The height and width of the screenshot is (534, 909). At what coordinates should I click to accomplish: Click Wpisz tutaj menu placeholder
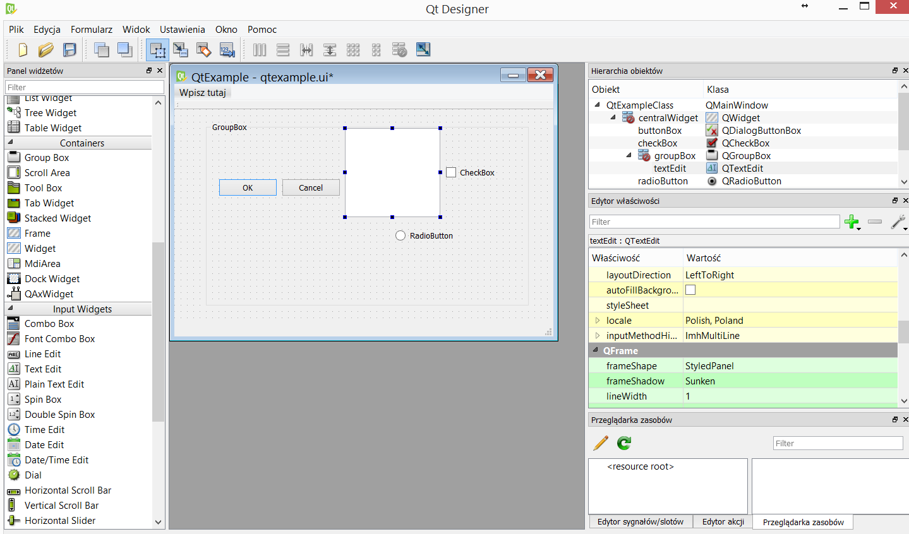(x=203, y=92)
